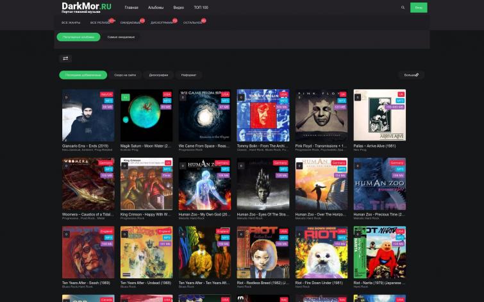Click the size badge on Human Zoo Precious Time
Viewport: 484px width, 302px height.
pos(399,176)
